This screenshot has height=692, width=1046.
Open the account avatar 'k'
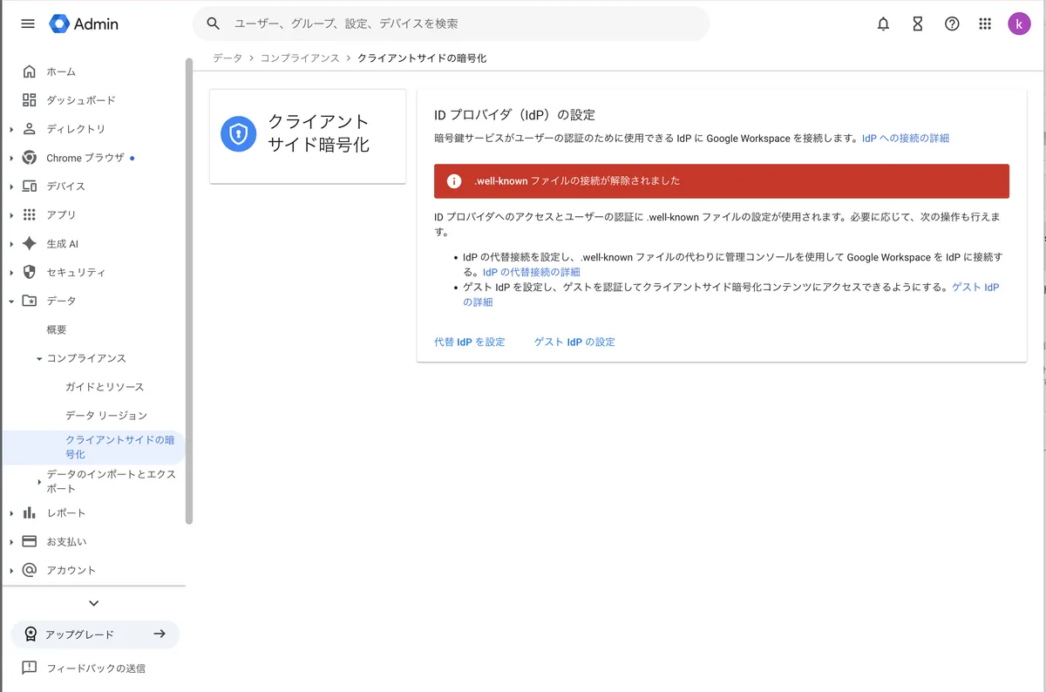pyautogui.click(x=1019, y=24)
